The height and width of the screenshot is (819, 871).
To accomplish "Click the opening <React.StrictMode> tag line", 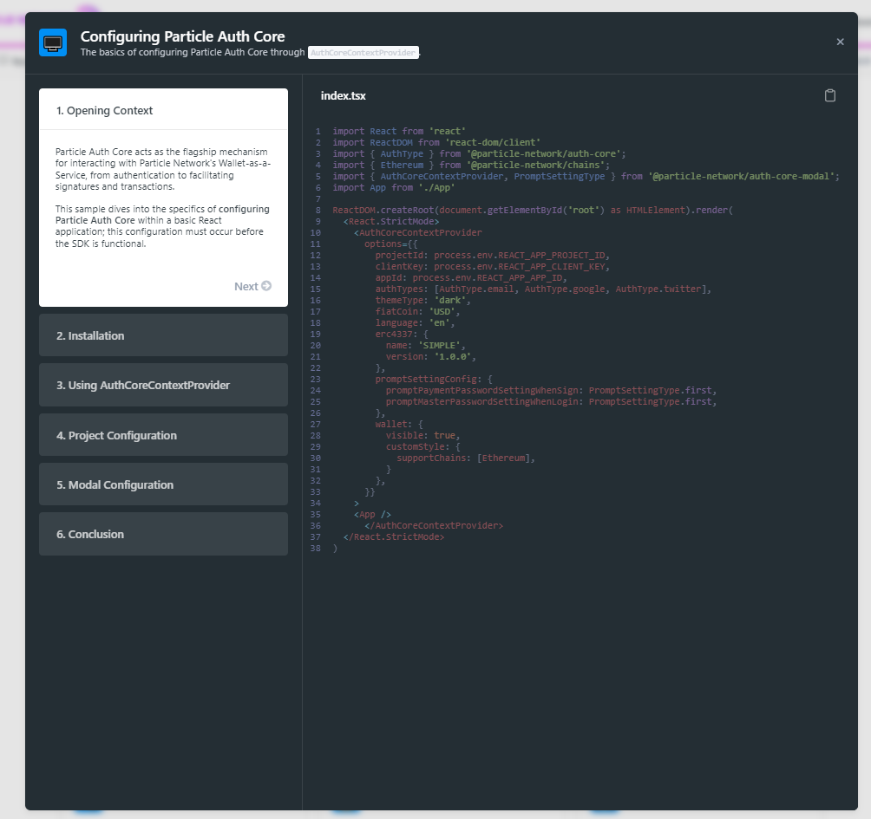I will (391, 221).
